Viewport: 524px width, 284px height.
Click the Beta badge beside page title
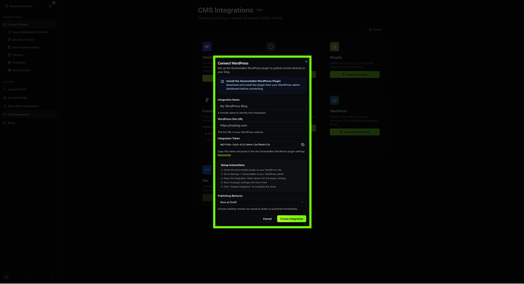(x=260, y=10)
